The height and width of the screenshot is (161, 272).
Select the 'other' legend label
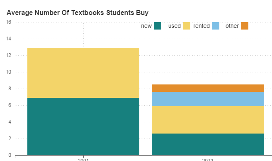[232, 26]
